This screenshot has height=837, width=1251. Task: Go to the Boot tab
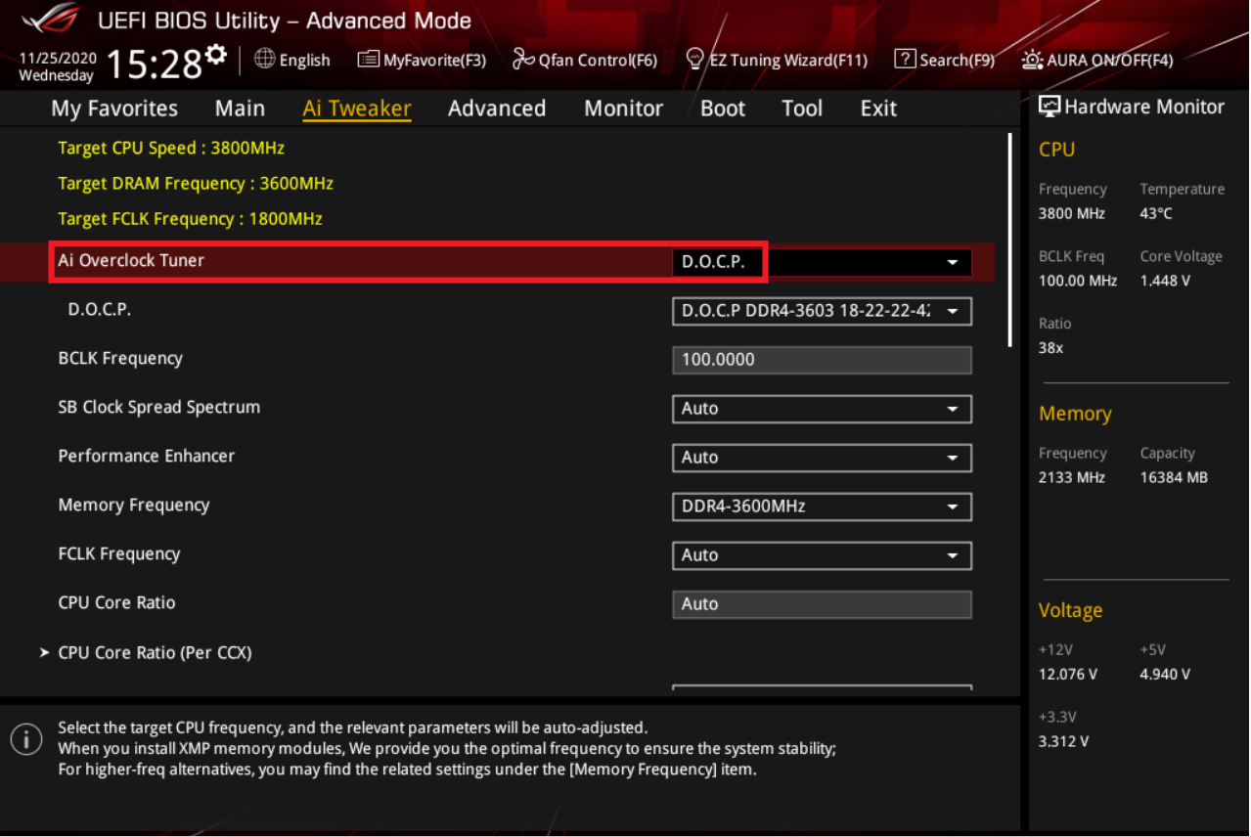click(723, 109)
